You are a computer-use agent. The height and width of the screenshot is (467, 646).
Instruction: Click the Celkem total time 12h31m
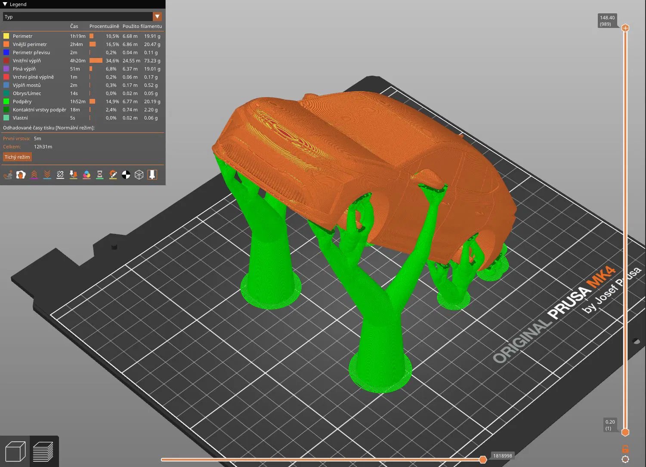[43, 147]
